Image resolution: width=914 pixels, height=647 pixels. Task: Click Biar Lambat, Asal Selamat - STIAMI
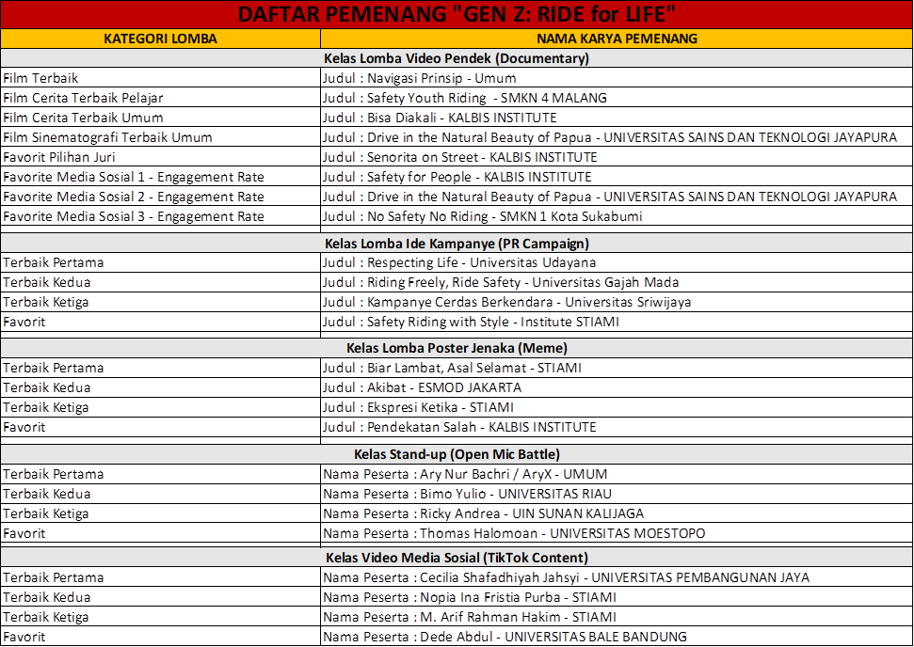617,368
